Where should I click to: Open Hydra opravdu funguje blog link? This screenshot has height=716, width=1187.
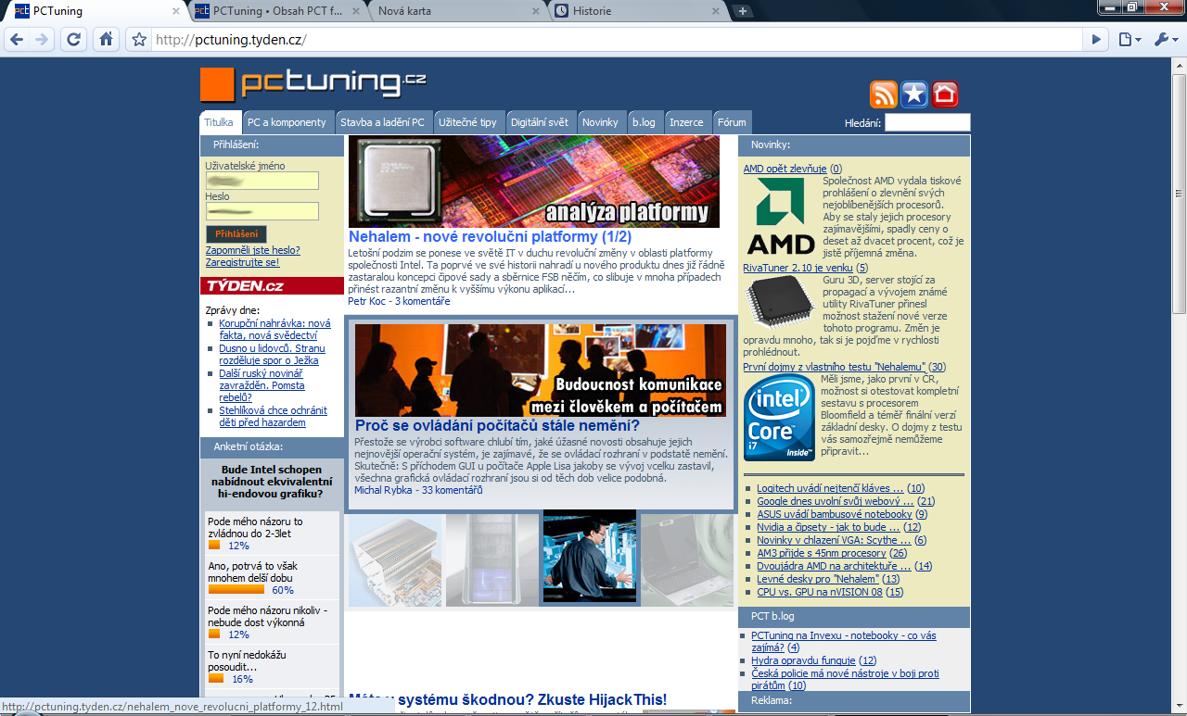(804, 660)
